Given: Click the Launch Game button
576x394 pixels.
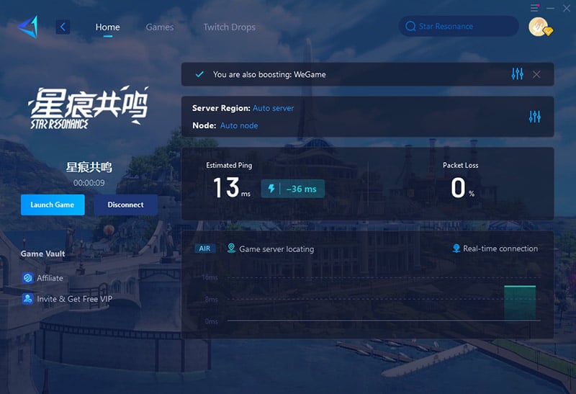Looking at the screenshot, I should [x=53, y=205].
